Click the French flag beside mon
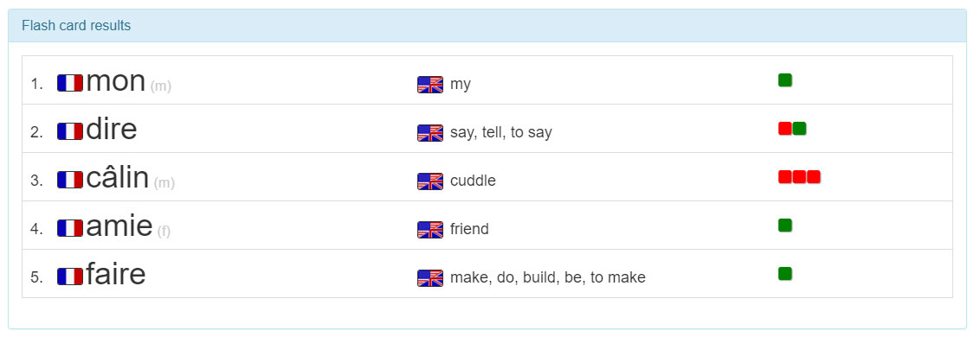Screen dimensions: 974x337 tap(70, 83)
